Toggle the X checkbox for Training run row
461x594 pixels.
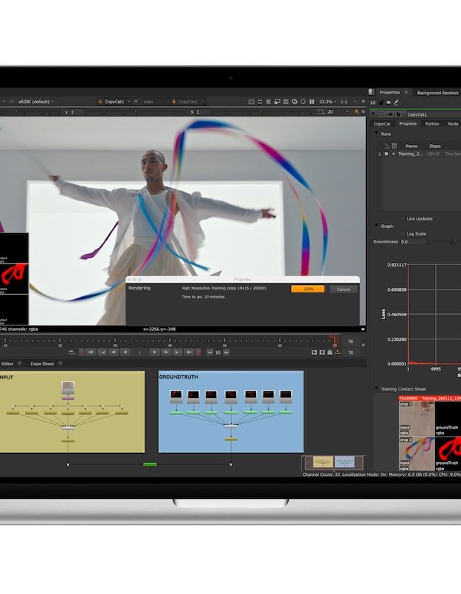[386, 154]
